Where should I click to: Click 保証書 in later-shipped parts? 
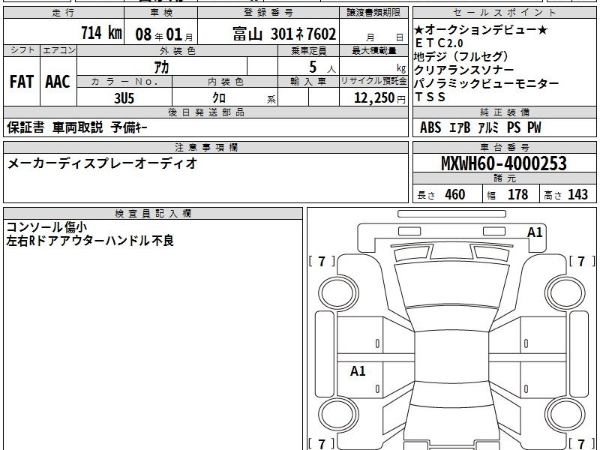point(25,127)
